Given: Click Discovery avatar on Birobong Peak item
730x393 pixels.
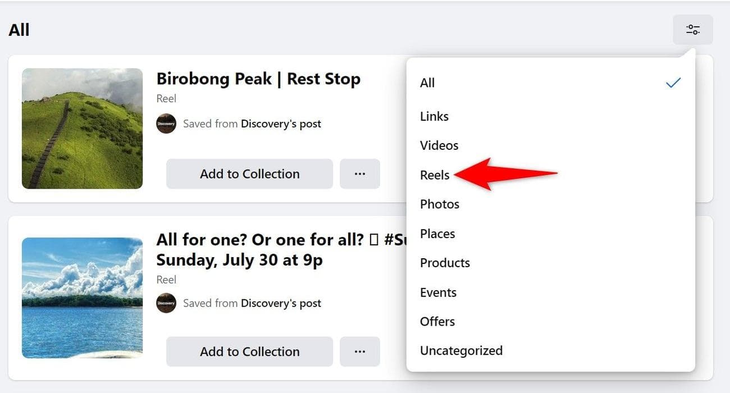Looking at the screenshot, I should point(166,124).
